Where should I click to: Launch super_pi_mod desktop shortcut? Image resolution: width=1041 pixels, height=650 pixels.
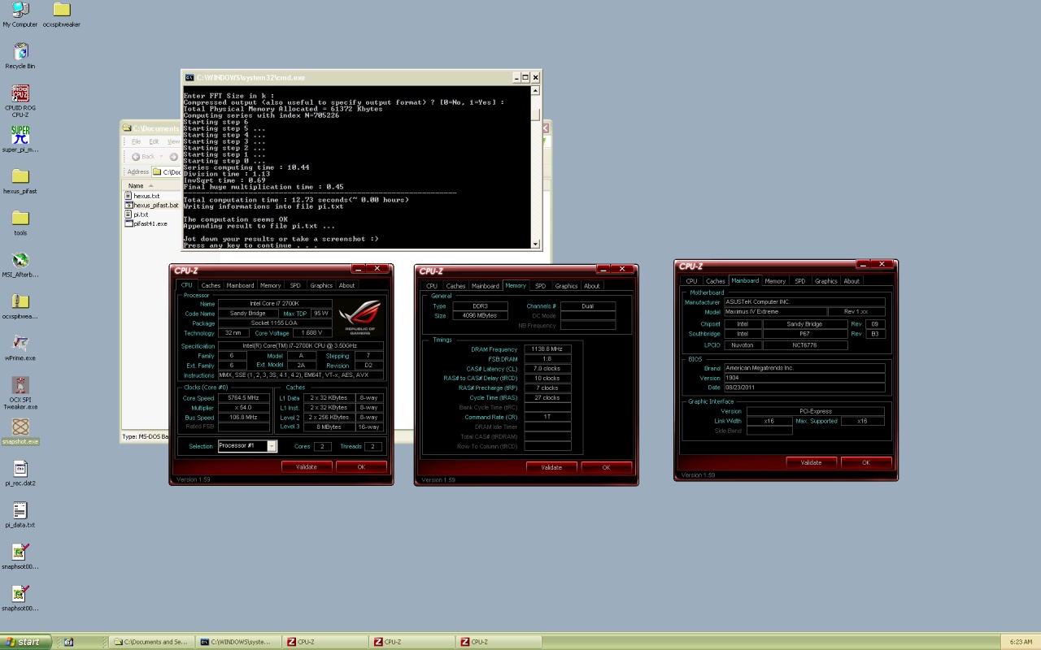pos(20,136)
